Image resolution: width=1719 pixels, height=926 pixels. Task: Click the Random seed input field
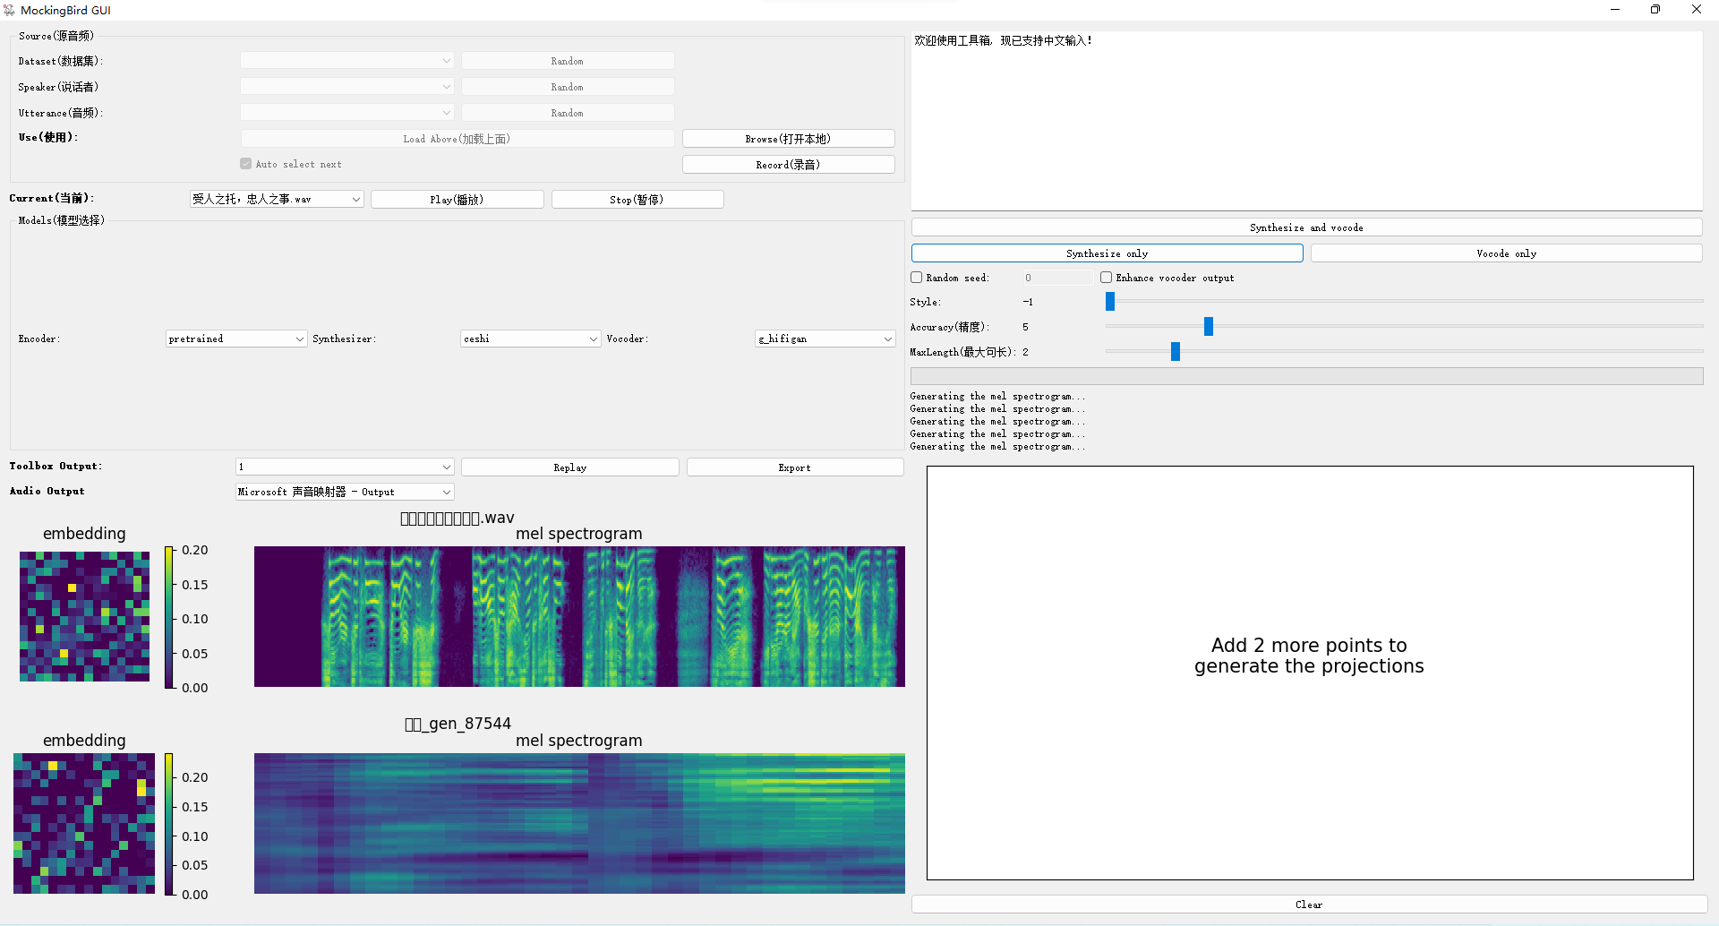coord(1057,278)
